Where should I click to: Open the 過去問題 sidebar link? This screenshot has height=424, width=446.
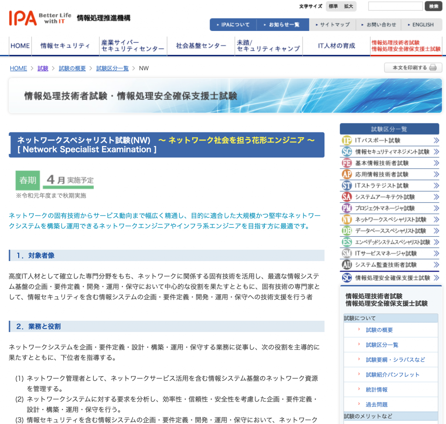pos(377,404)
